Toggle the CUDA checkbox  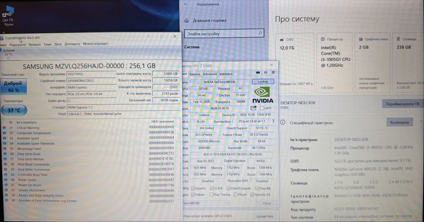[212, 188]
